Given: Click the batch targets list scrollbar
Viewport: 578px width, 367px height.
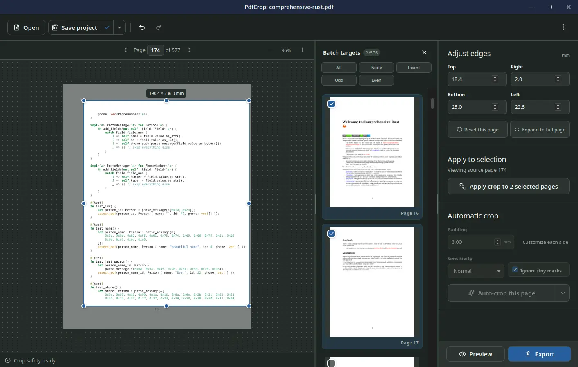Looking at the screenshot, I should (432, 103).
